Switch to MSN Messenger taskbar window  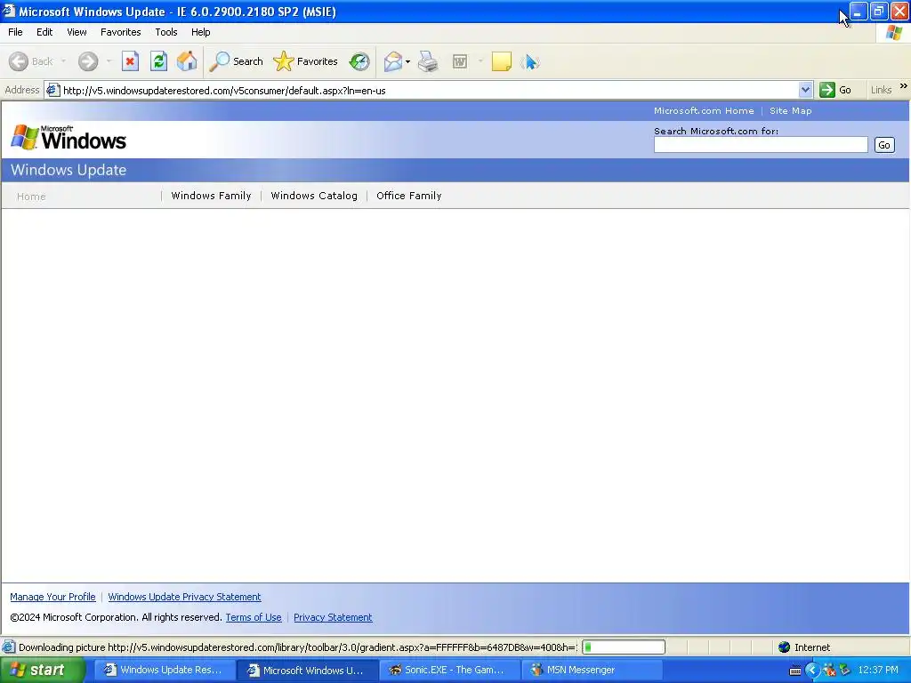tap(592, 671)
